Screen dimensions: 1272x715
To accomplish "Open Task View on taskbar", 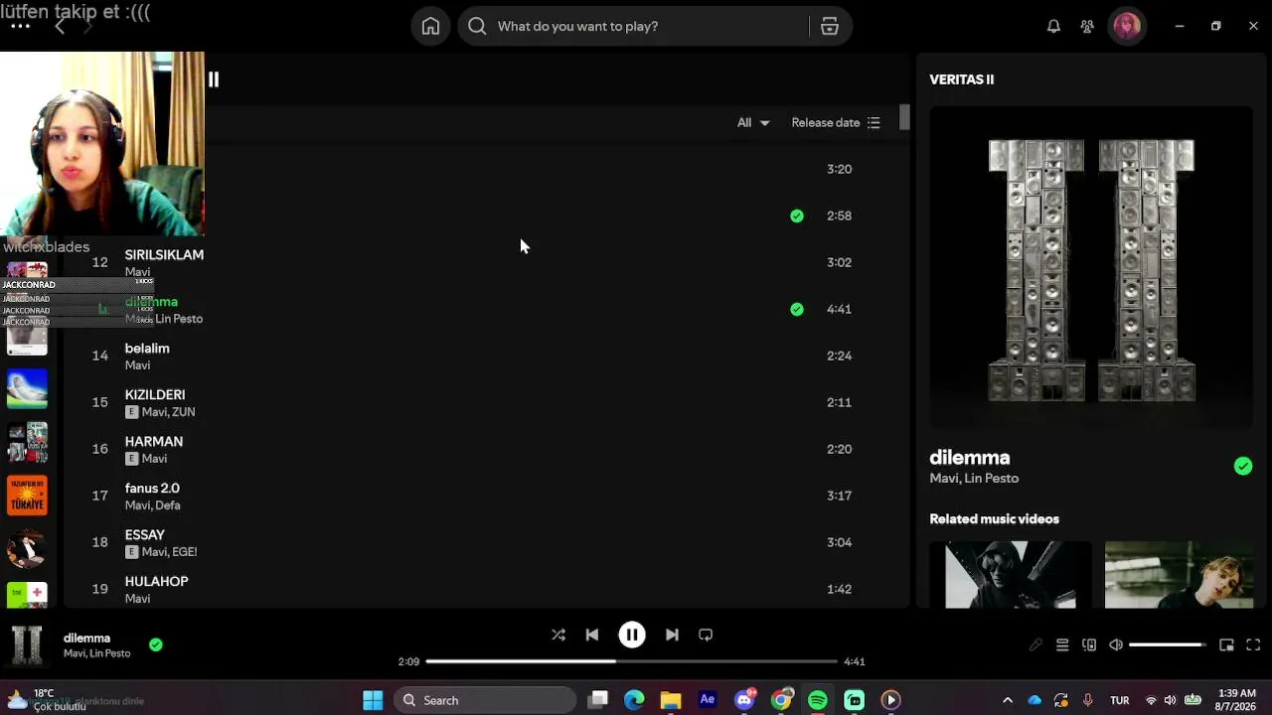I will pos(597,700).
